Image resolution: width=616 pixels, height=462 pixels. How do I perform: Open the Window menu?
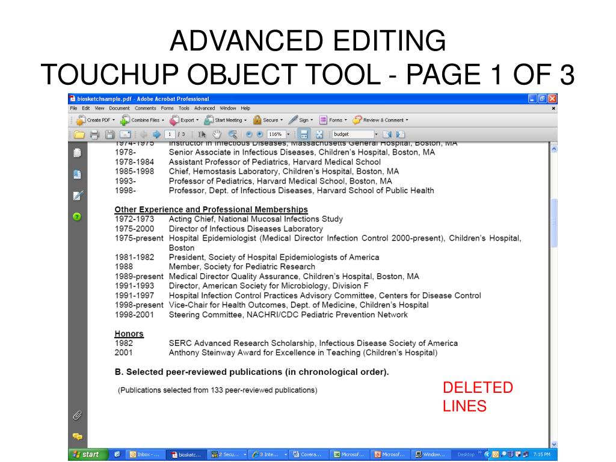[228, 108]
